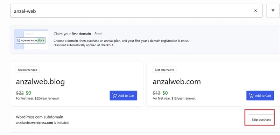Click the anzalweb.blog domain title
This screenshot has height=135, width=280.
pos(40,82)
